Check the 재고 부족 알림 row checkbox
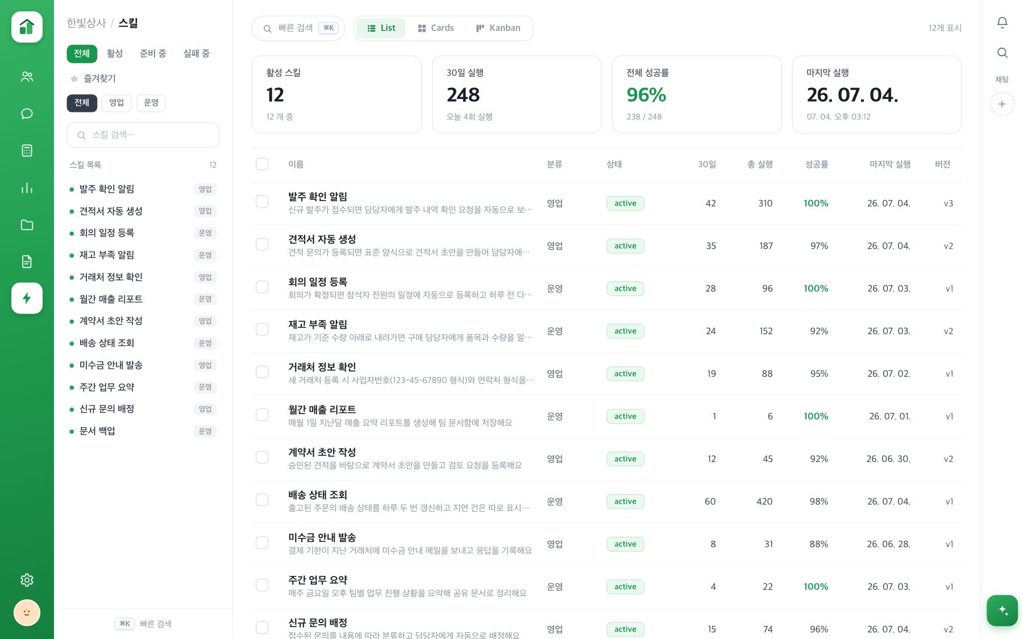Image resolution: width=1023 pixels, height=639 pixels. pyautogui.click(x=262, y=329)
